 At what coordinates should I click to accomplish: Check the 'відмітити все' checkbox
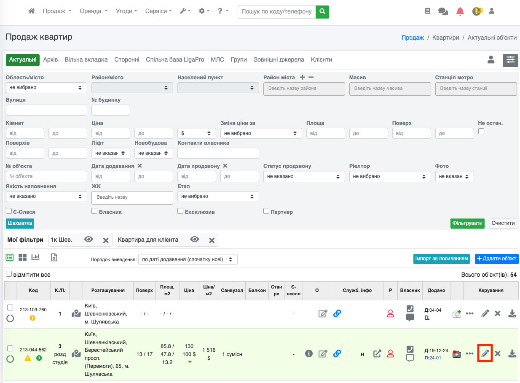[9, 274]
